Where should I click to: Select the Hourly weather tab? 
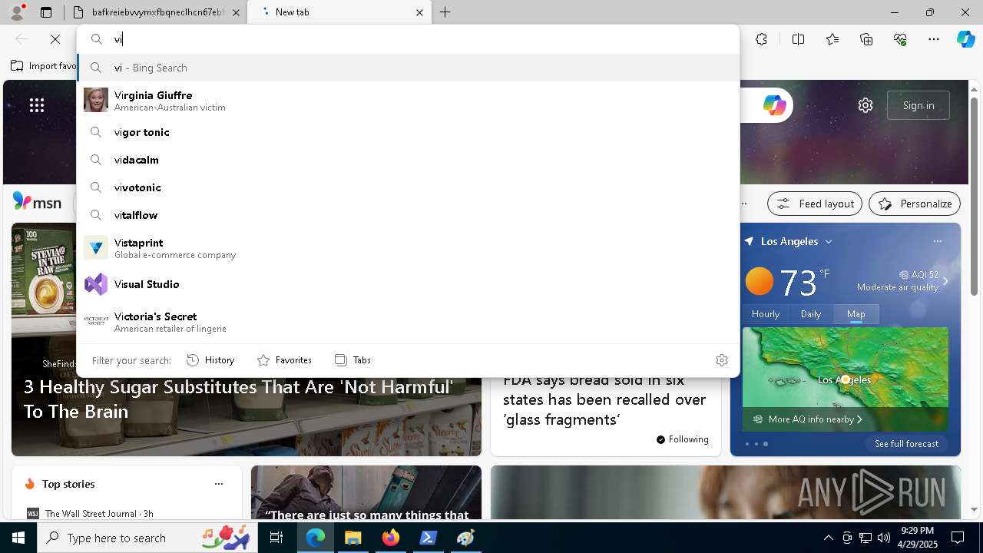(x=766, y=313)
